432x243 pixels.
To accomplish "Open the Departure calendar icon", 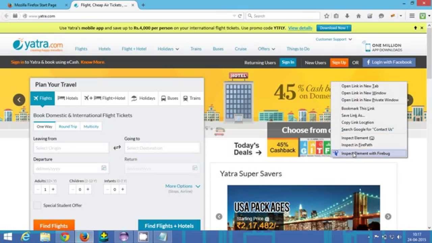I will pos(104,168).
